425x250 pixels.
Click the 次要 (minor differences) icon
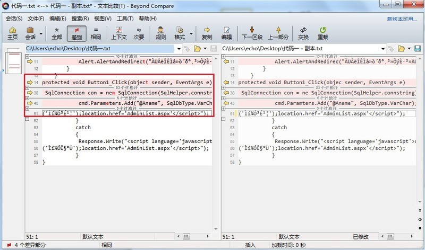coord(139,33)
